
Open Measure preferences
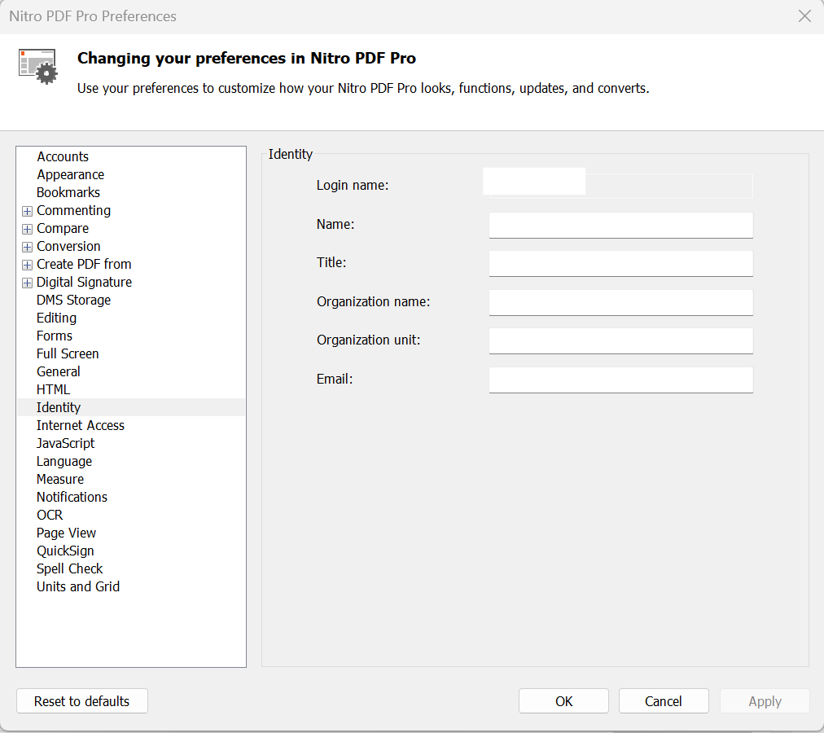coord(60,479)
